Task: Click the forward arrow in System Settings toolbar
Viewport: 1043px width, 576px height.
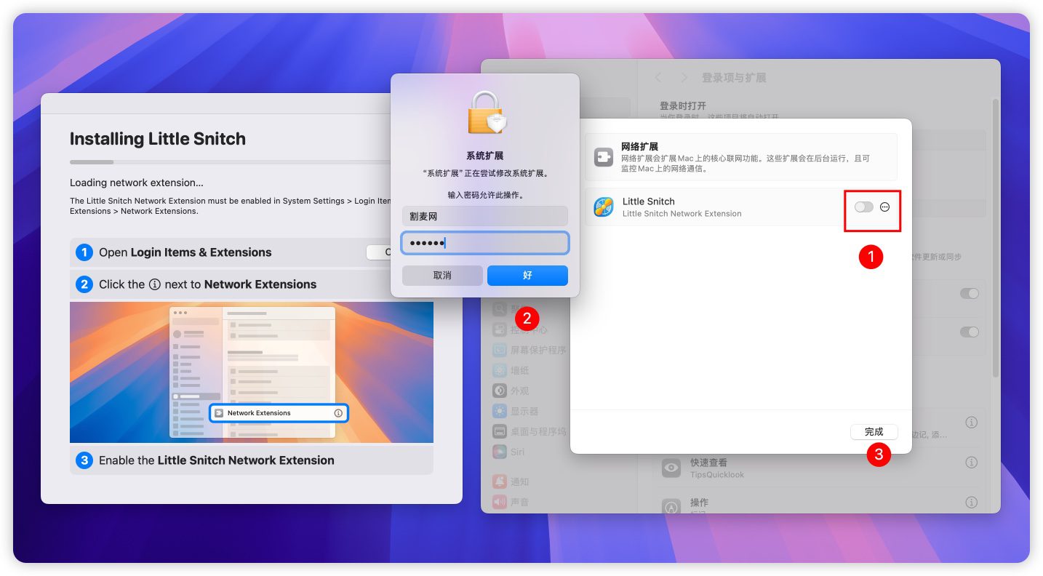Action: 684,77
